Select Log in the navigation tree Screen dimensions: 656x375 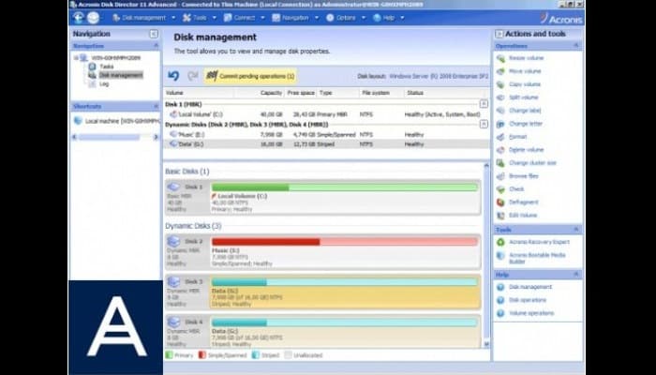(104, 84)
